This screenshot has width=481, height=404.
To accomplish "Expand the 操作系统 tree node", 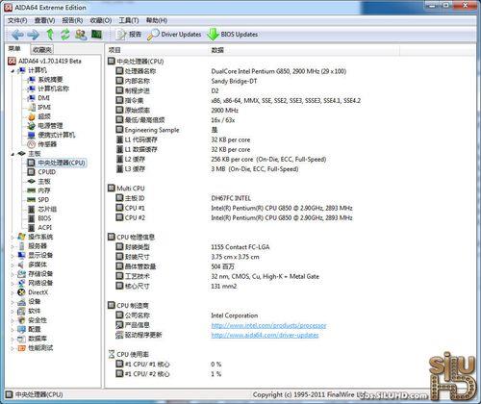I will [x=13, y=238].
